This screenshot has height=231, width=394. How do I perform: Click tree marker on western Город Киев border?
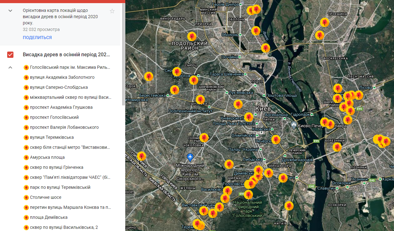tap(142, 156)
